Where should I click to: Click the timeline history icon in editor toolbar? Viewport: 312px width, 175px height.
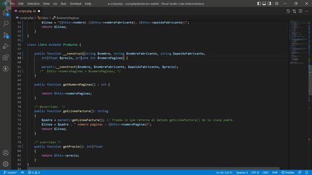pos(288,11)
